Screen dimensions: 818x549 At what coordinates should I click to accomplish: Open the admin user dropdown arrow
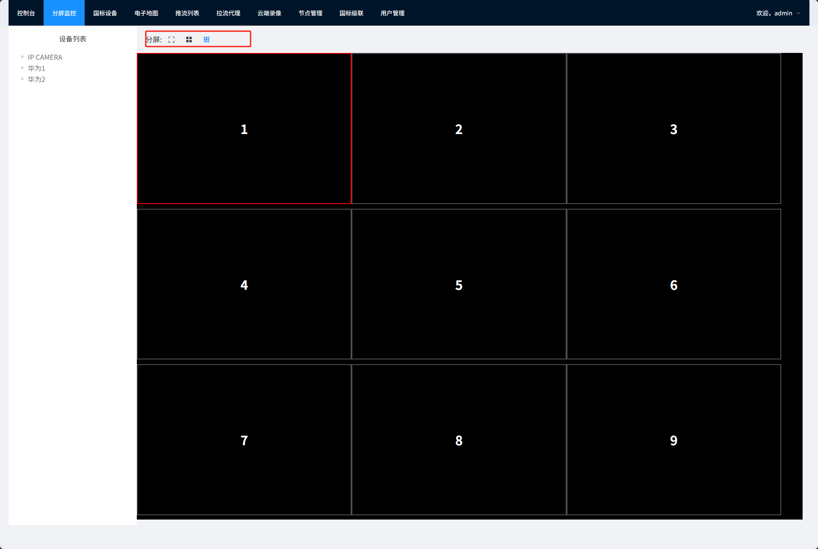(x=798, y=13)
